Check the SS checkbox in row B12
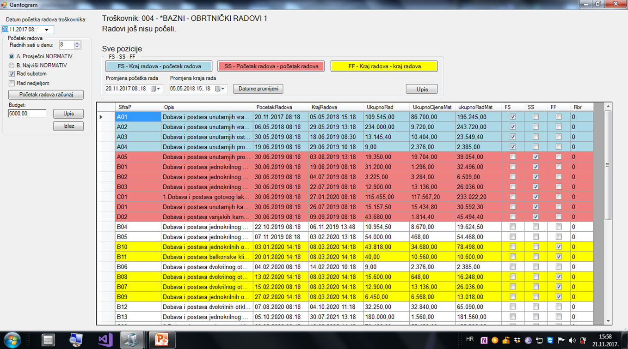Image resolution: width=628 pixels, height=349 pixels. [536, 307]
